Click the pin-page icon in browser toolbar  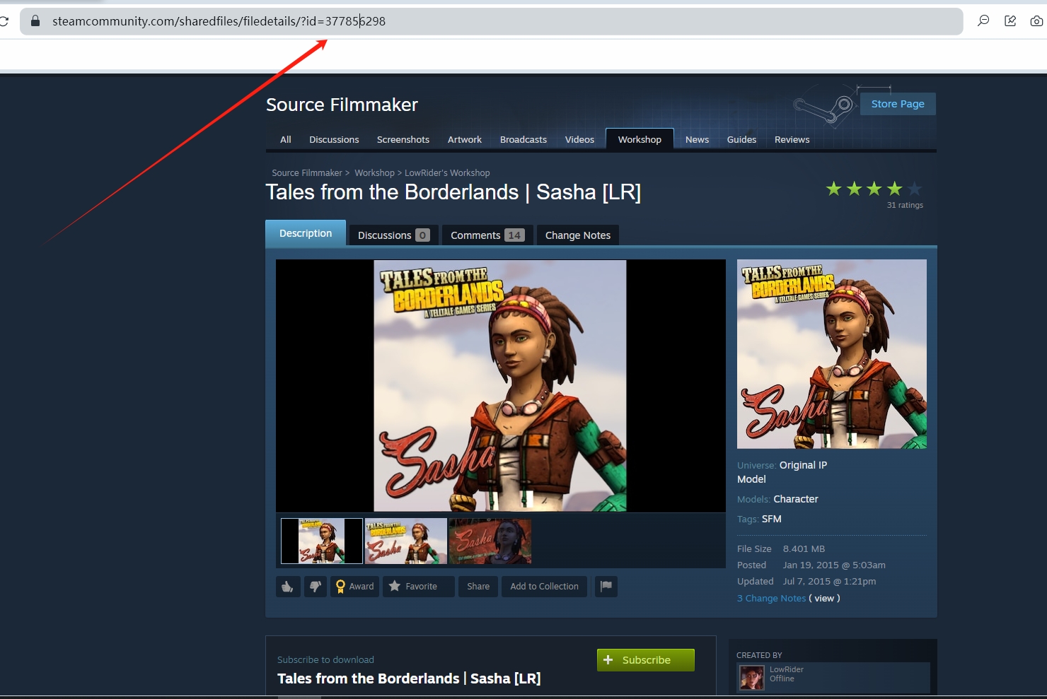[1010, 20]
